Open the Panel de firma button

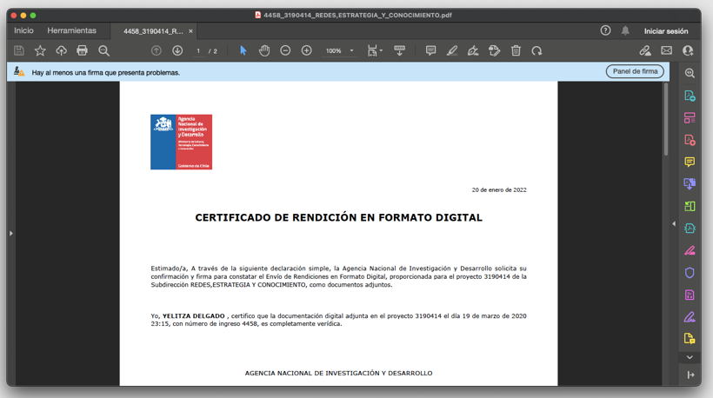click(x=635, y=71)
